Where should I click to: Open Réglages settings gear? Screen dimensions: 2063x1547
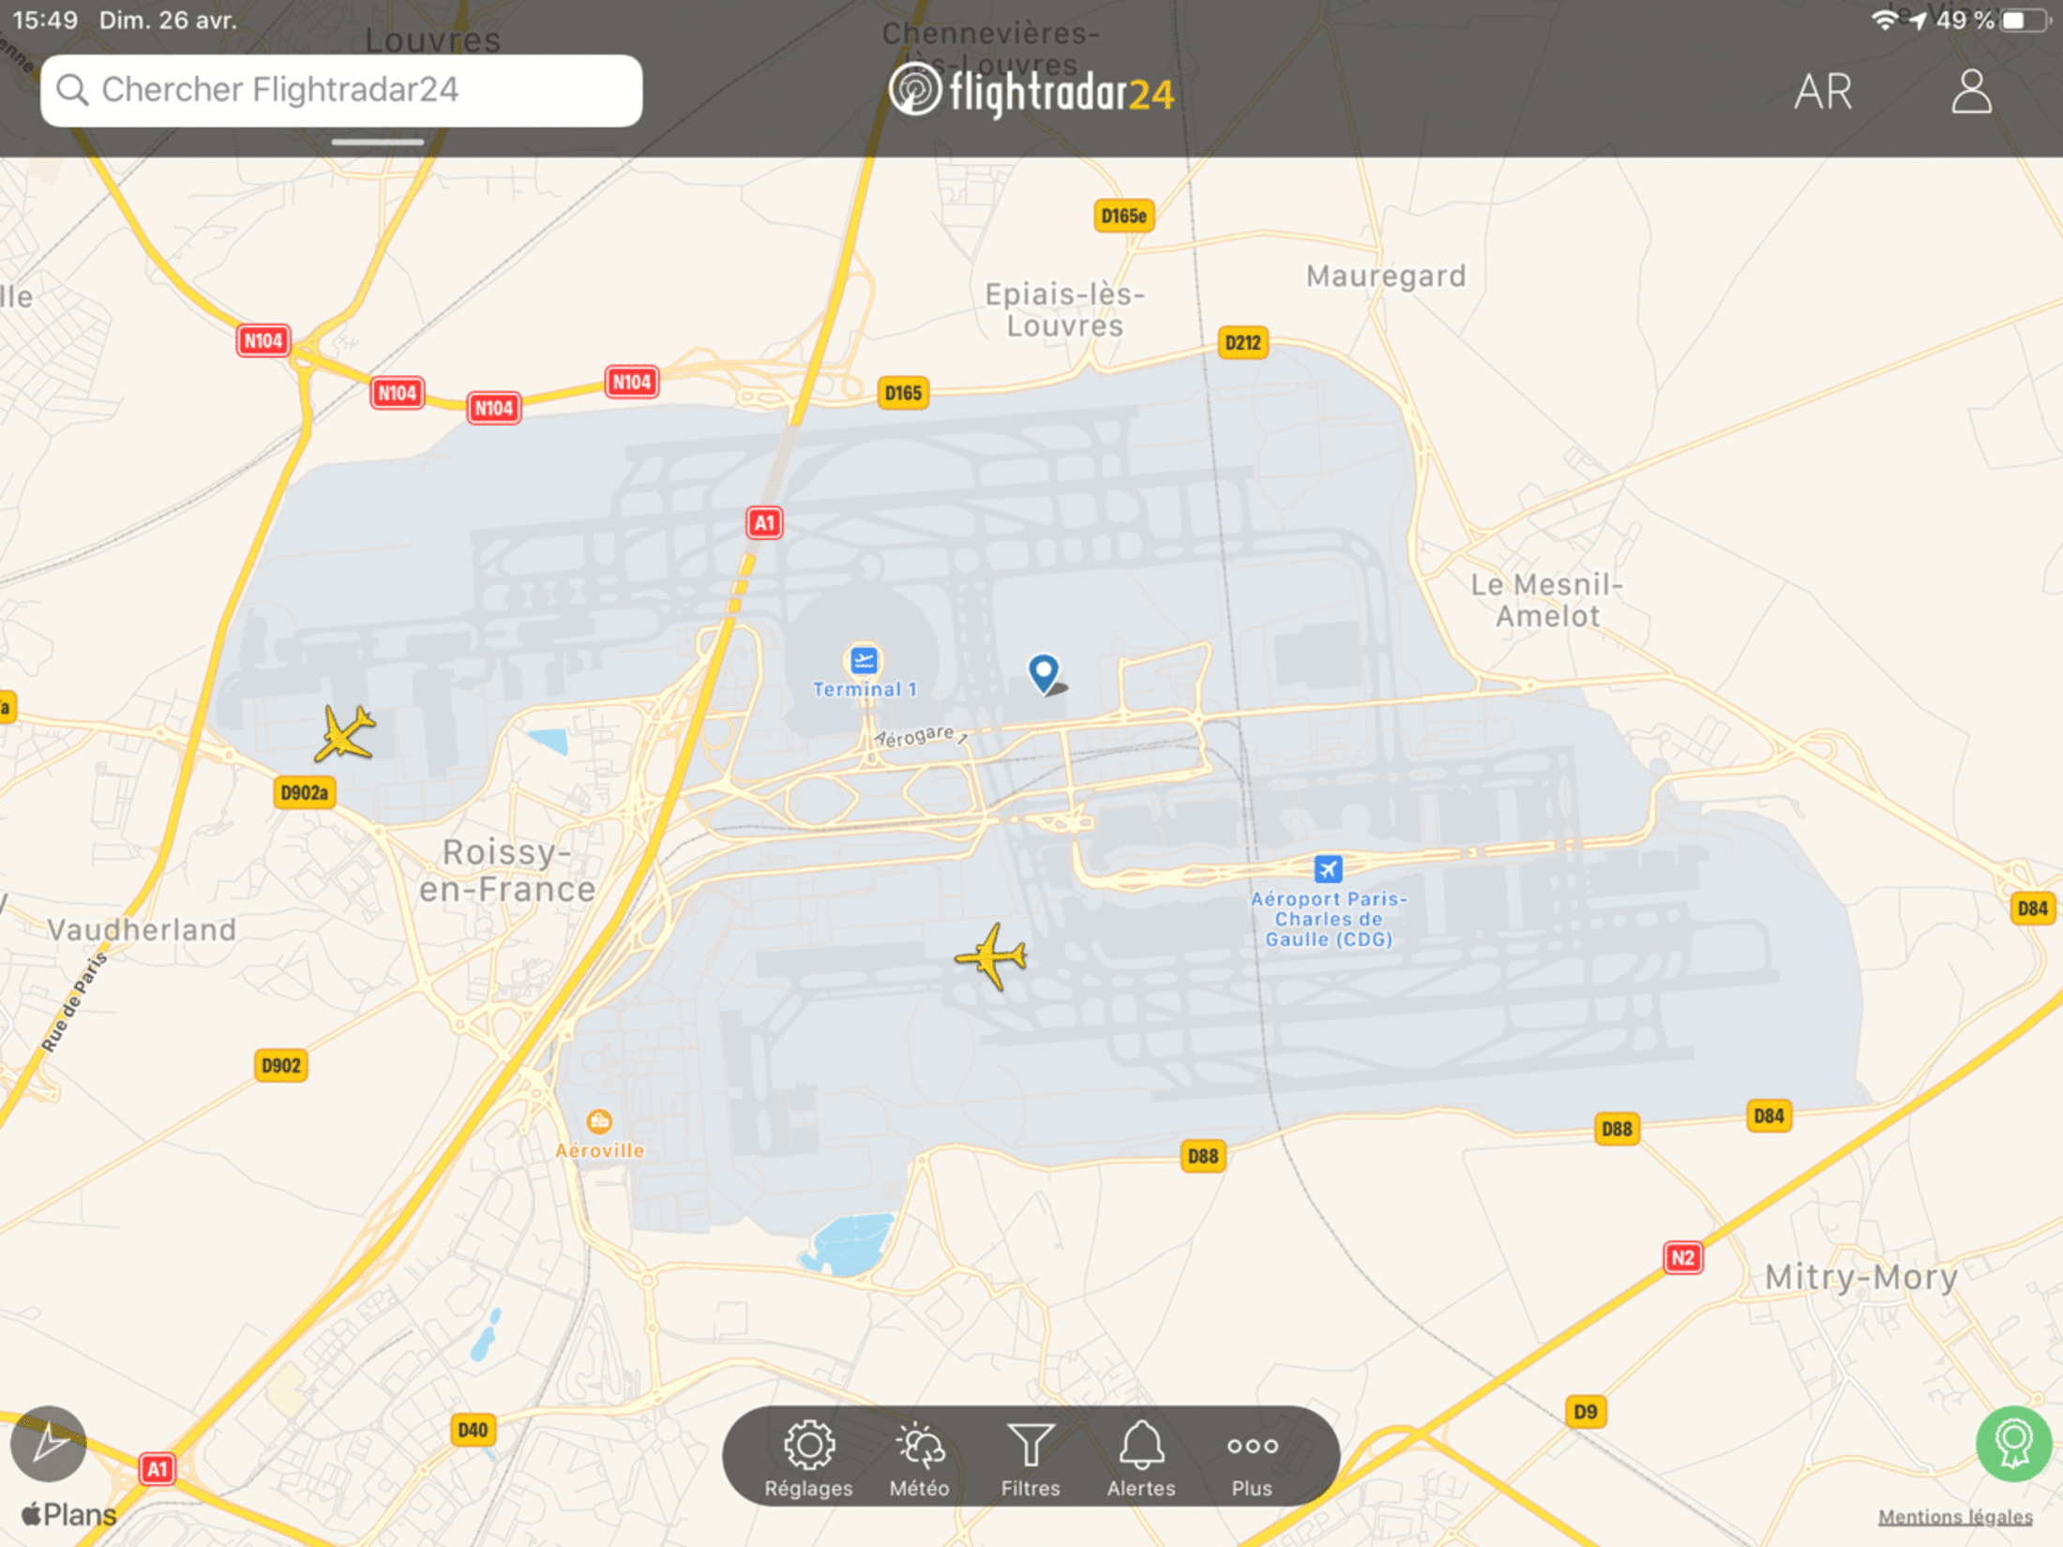(808, 1457)
